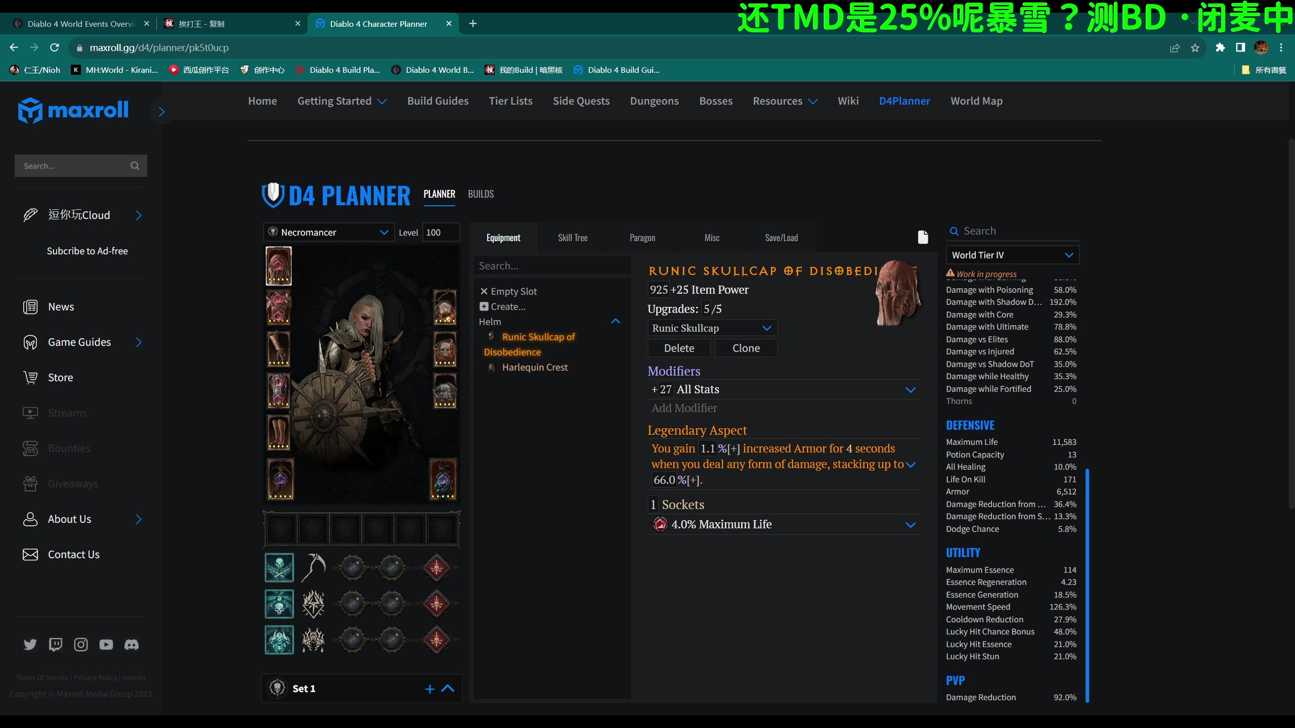This screenshot has height=728, width=1295.
Task: Select the boots equipment slot
Action: click(279, 433)
